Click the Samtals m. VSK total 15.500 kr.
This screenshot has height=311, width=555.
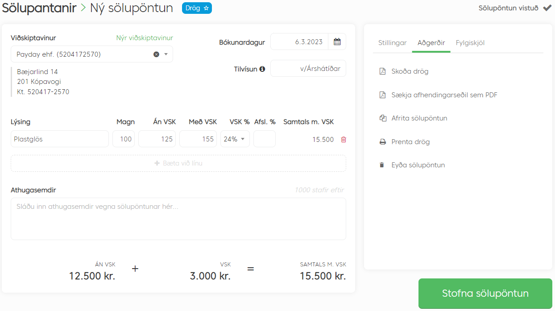click(x=323, y=276)
